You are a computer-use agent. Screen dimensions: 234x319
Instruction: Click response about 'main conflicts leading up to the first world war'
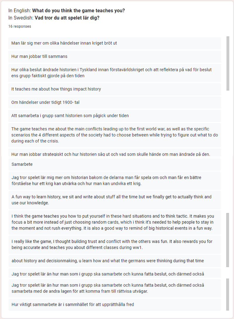115,135
